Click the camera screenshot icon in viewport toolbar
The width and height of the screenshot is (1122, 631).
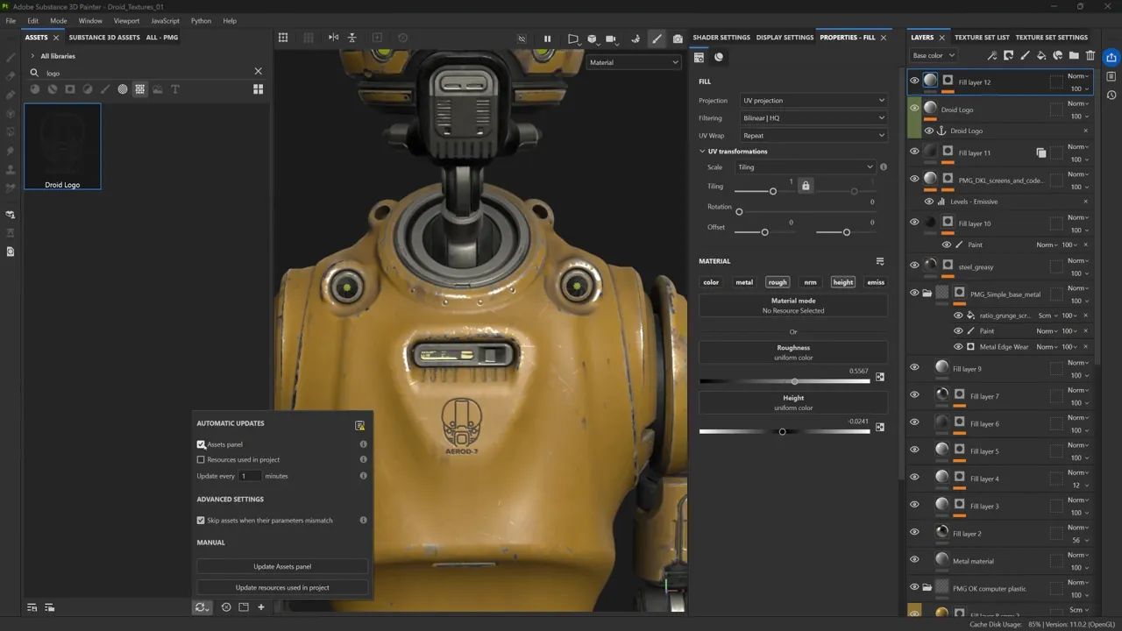[678, 39]
